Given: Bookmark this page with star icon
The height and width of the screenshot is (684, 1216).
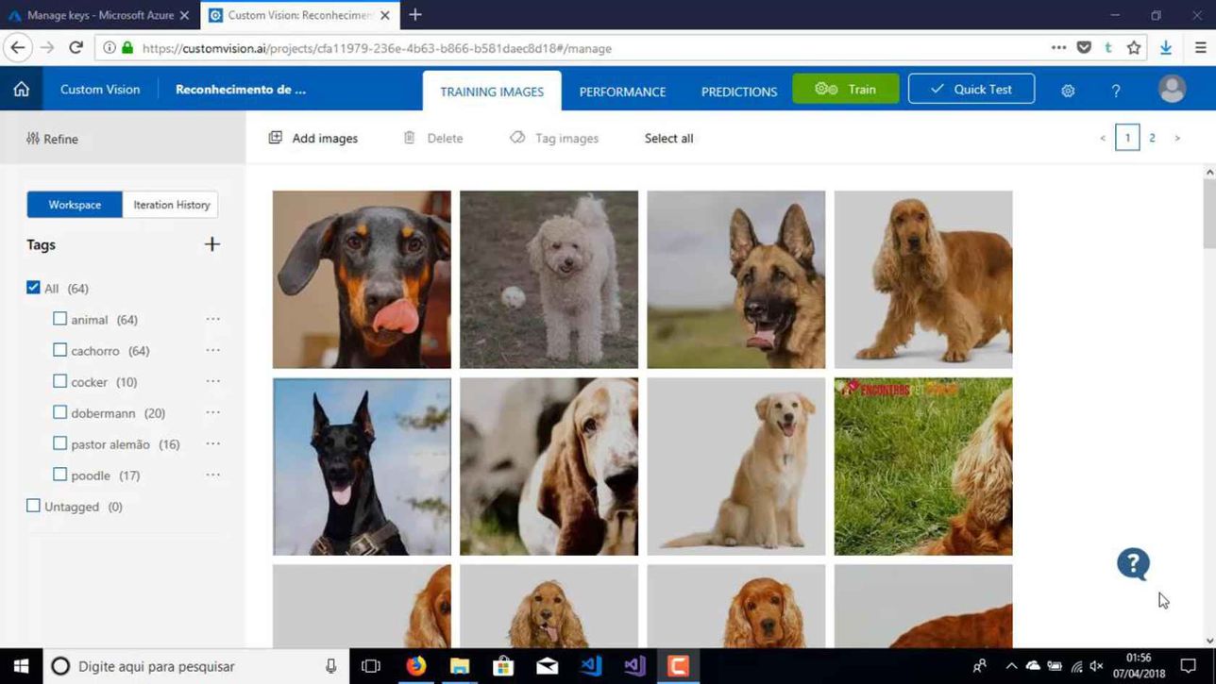Looking at the screenshot, I should (1134, 47).
